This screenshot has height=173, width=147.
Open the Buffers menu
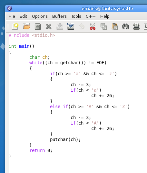[59, 16]
